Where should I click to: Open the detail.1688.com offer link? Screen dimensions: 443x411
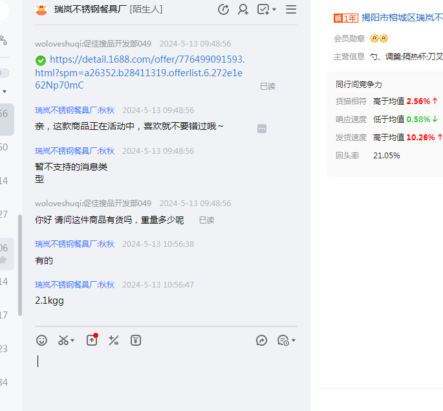(x=140, y=72)
